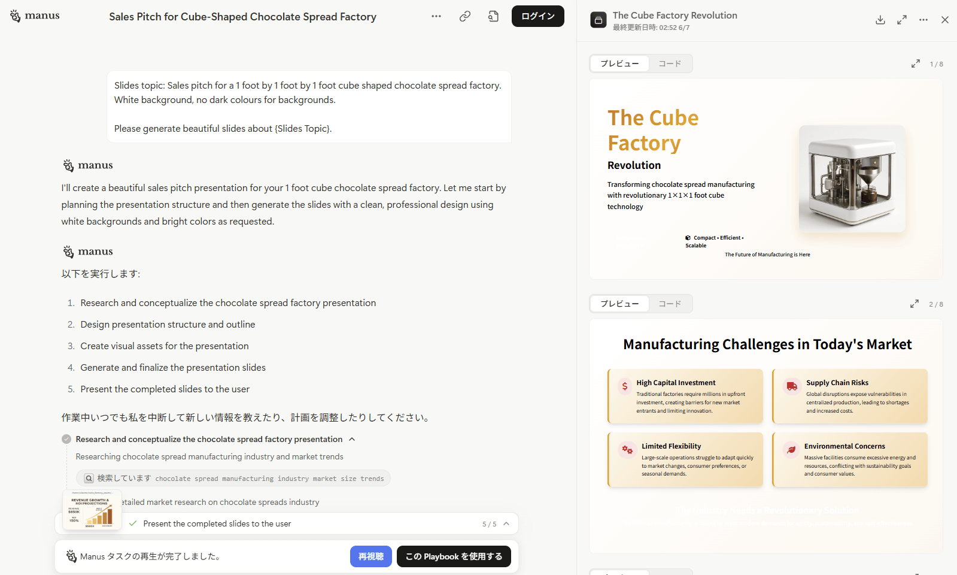Click Manufacturing Challenges in Today's Market heading

767,344
